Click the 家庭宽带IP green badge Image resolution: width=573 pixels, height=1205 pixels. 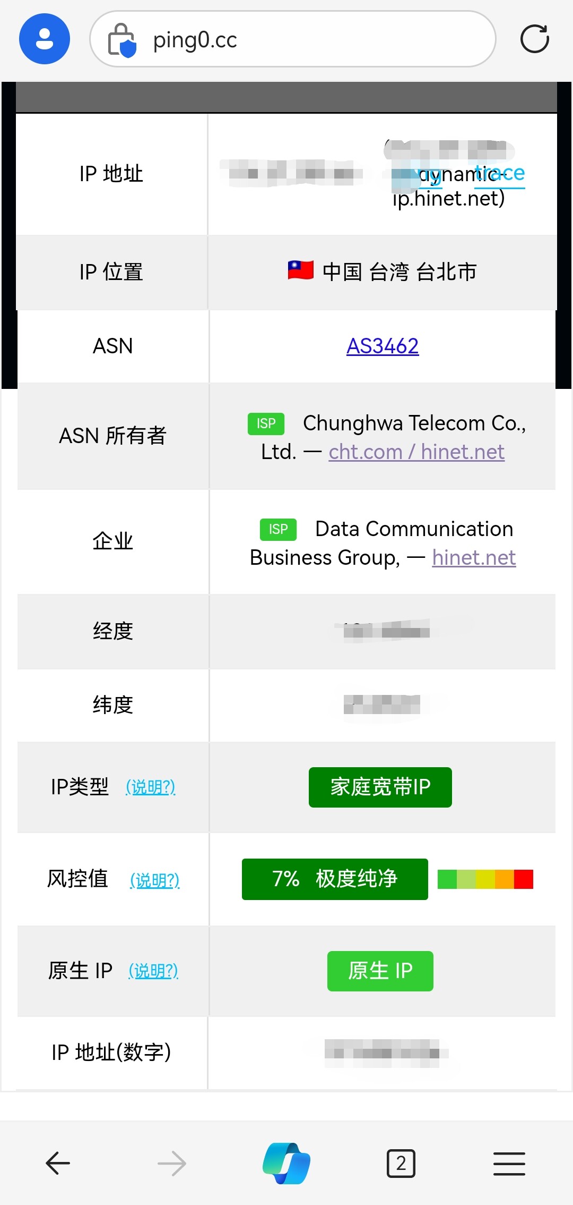click(380, 787)
